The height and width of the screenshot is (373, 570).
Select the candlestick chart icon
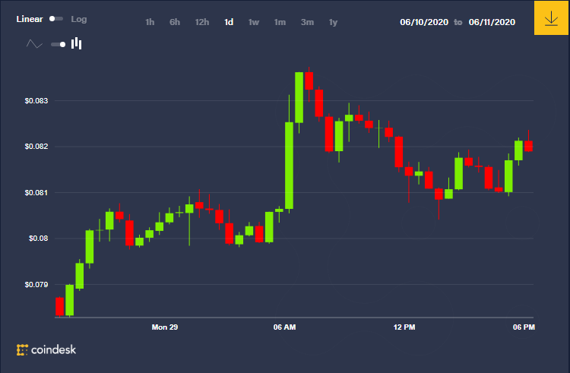[76, 43]
